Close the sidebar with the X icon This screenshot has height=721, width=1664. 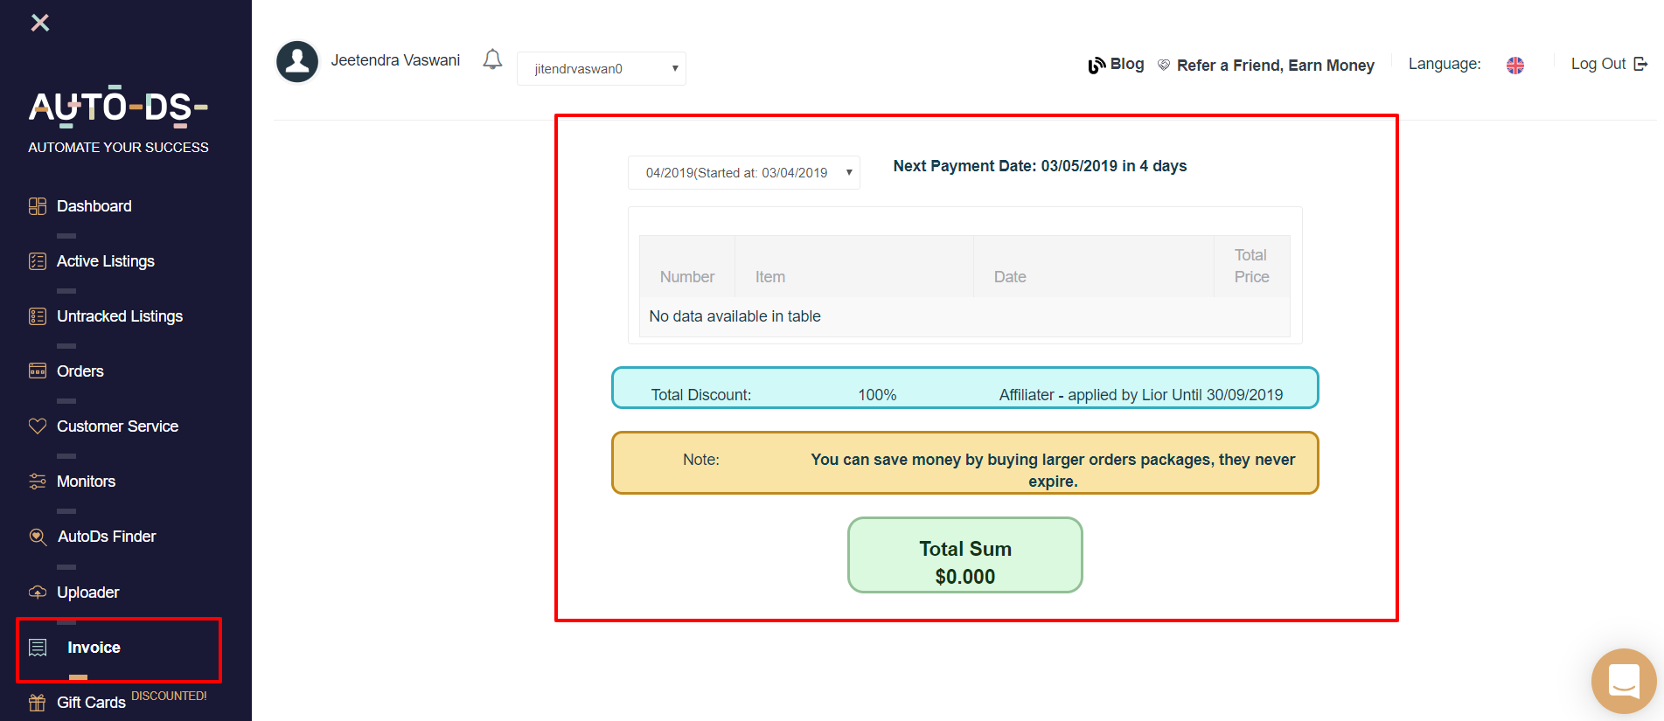click(x=40, y=23)
